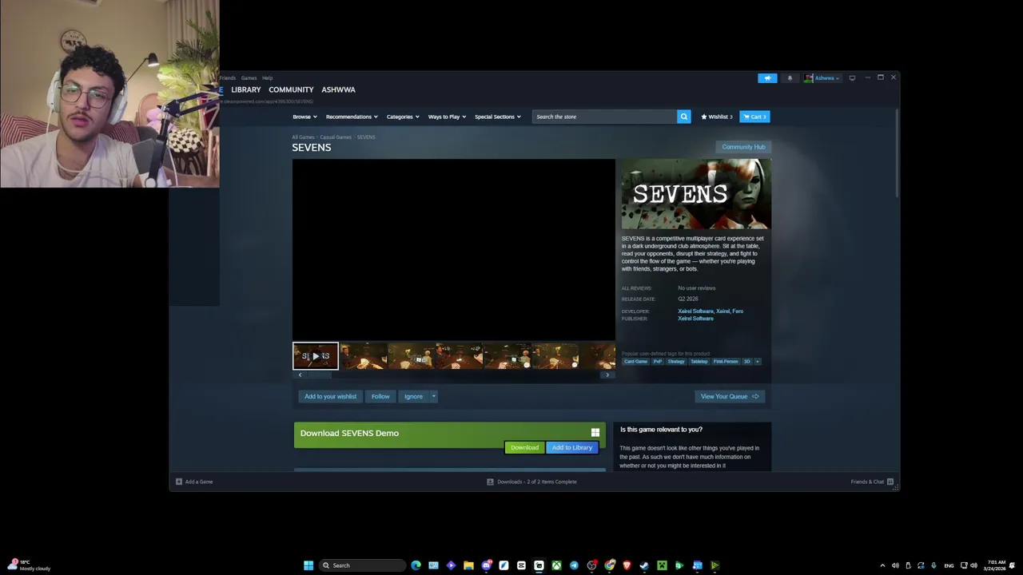Open the Steam announcements megaphone icon
This screenshot has height=575, width=1023.
[x=767, y=78]
